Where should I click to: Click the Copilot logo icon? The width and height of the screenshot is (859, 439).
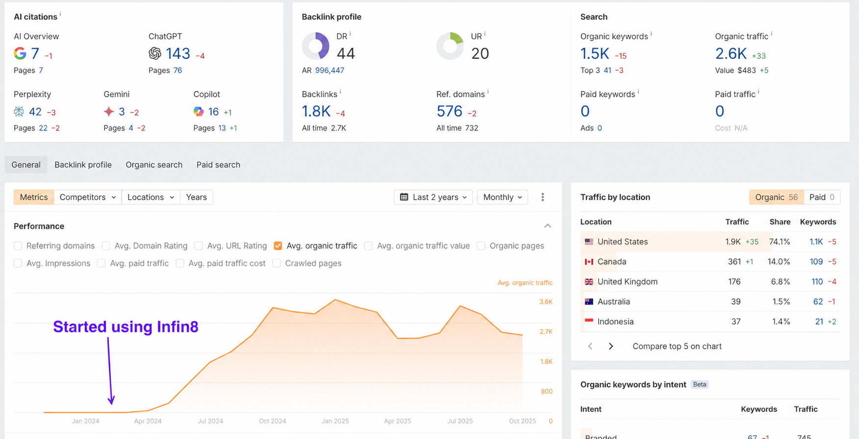click(x=199, y=112)
